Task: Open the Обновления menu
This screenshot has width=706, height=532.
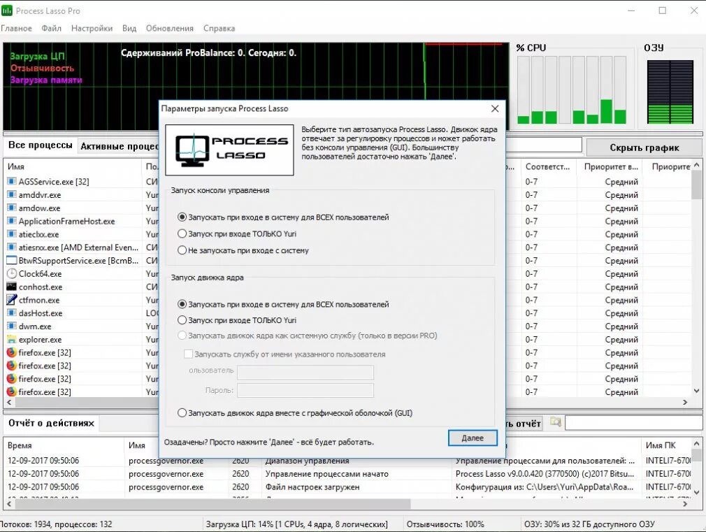Action: click(169, 28)
